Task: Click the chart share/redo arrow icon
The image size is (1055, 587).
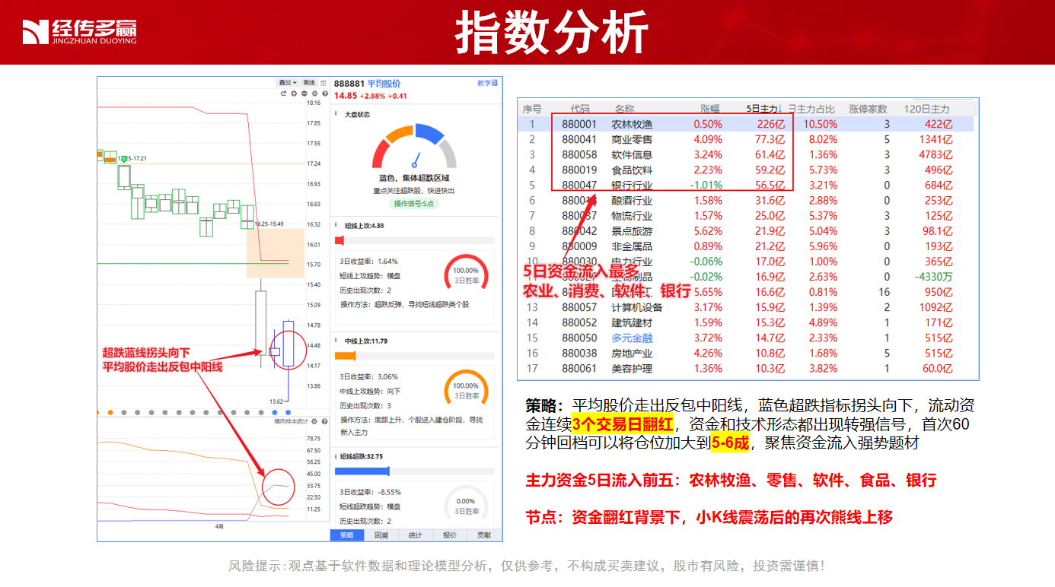Action: (x=283, y=94)
